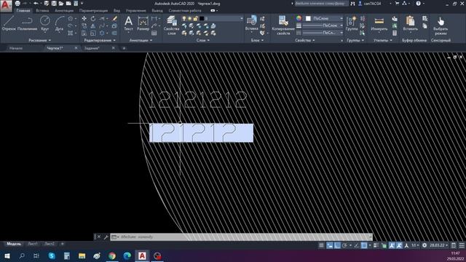This screenshot has height=262, width=466.
Task: Click Выбрать режим touch-mode icon
Action: tap(441, 25)
